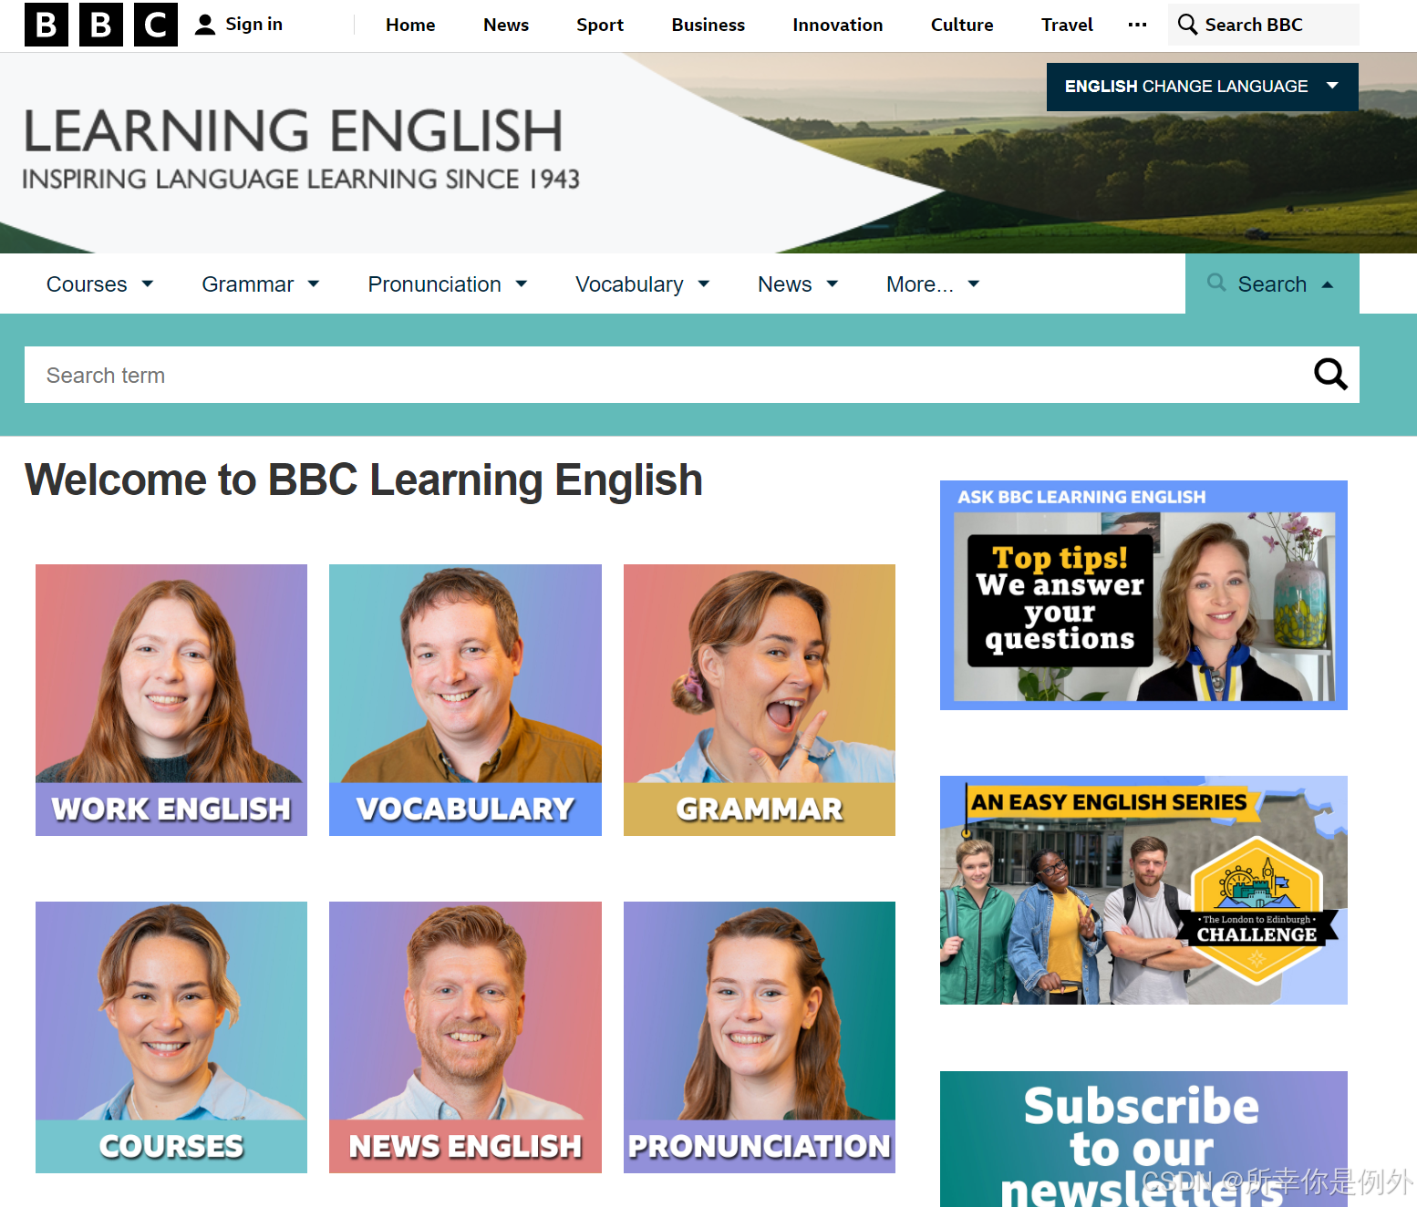This screenshot has width=1417, height=1207.
Task: Open the three-dots more menu in BBC header
Action: 1137,25
